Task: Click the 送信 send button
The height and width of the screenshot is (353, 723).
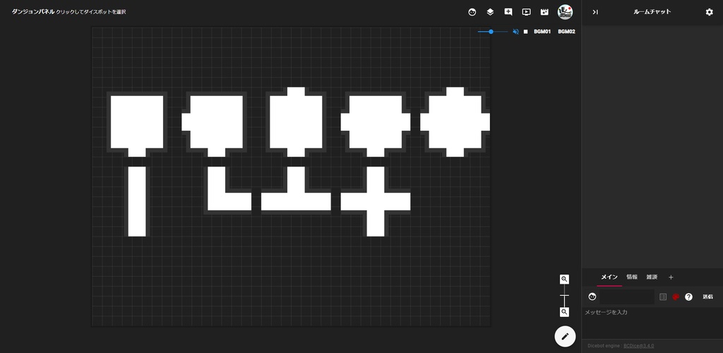Action: click(x=707, y=297)
